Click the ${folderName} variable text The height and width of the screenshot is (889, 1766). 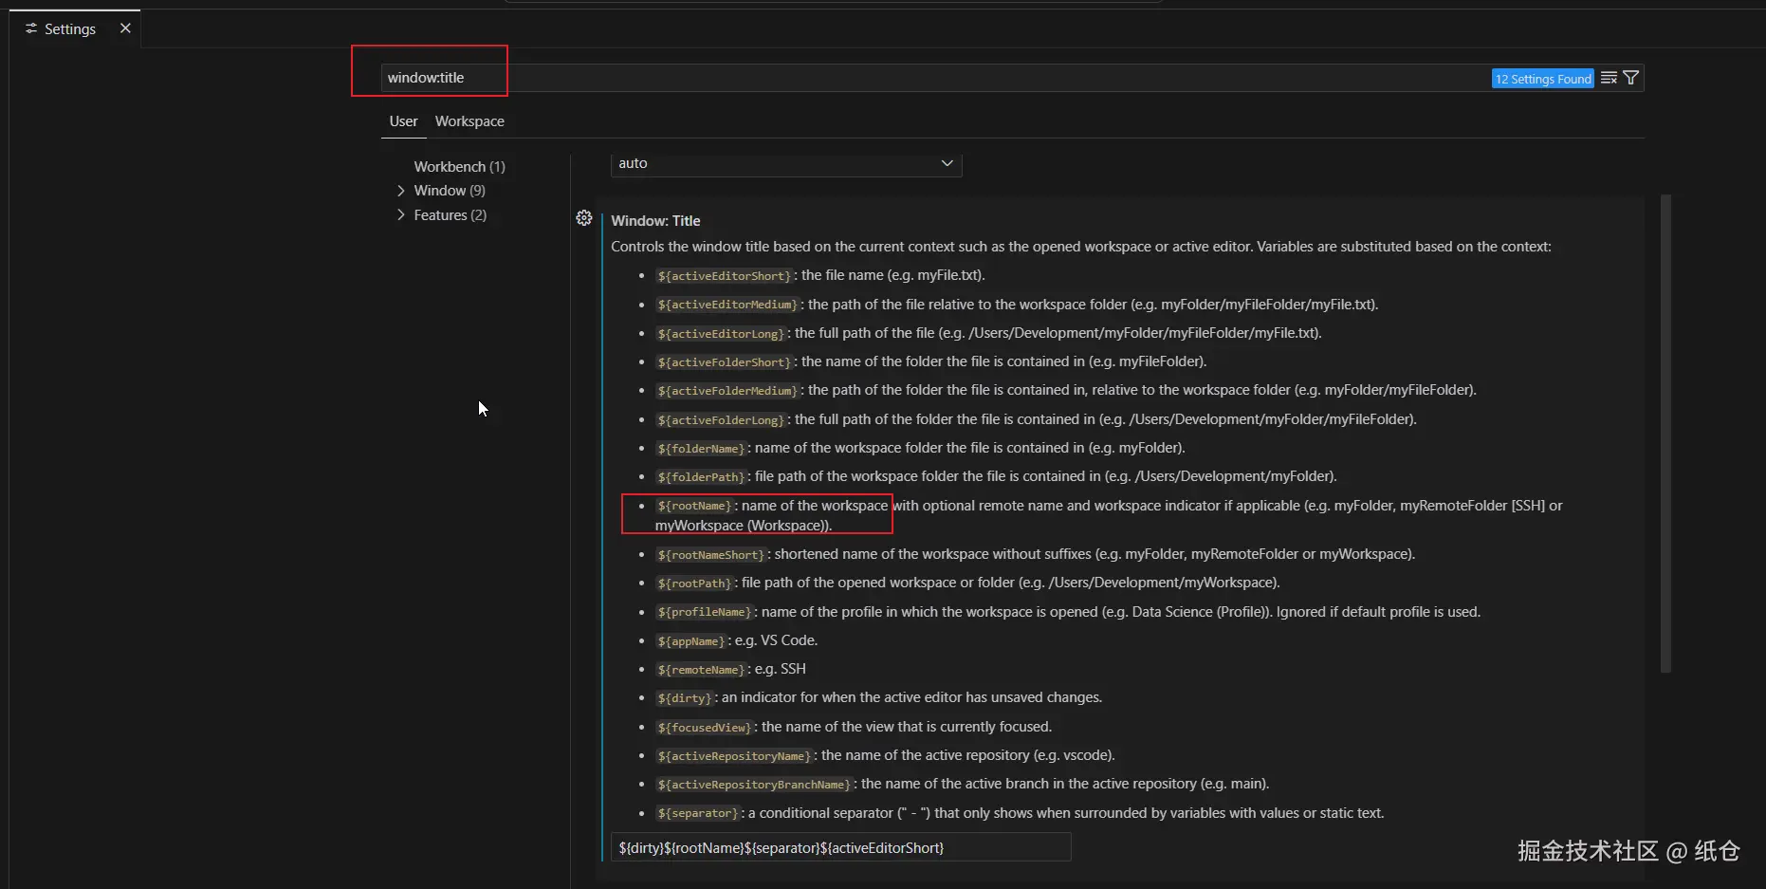coord(701,449)
